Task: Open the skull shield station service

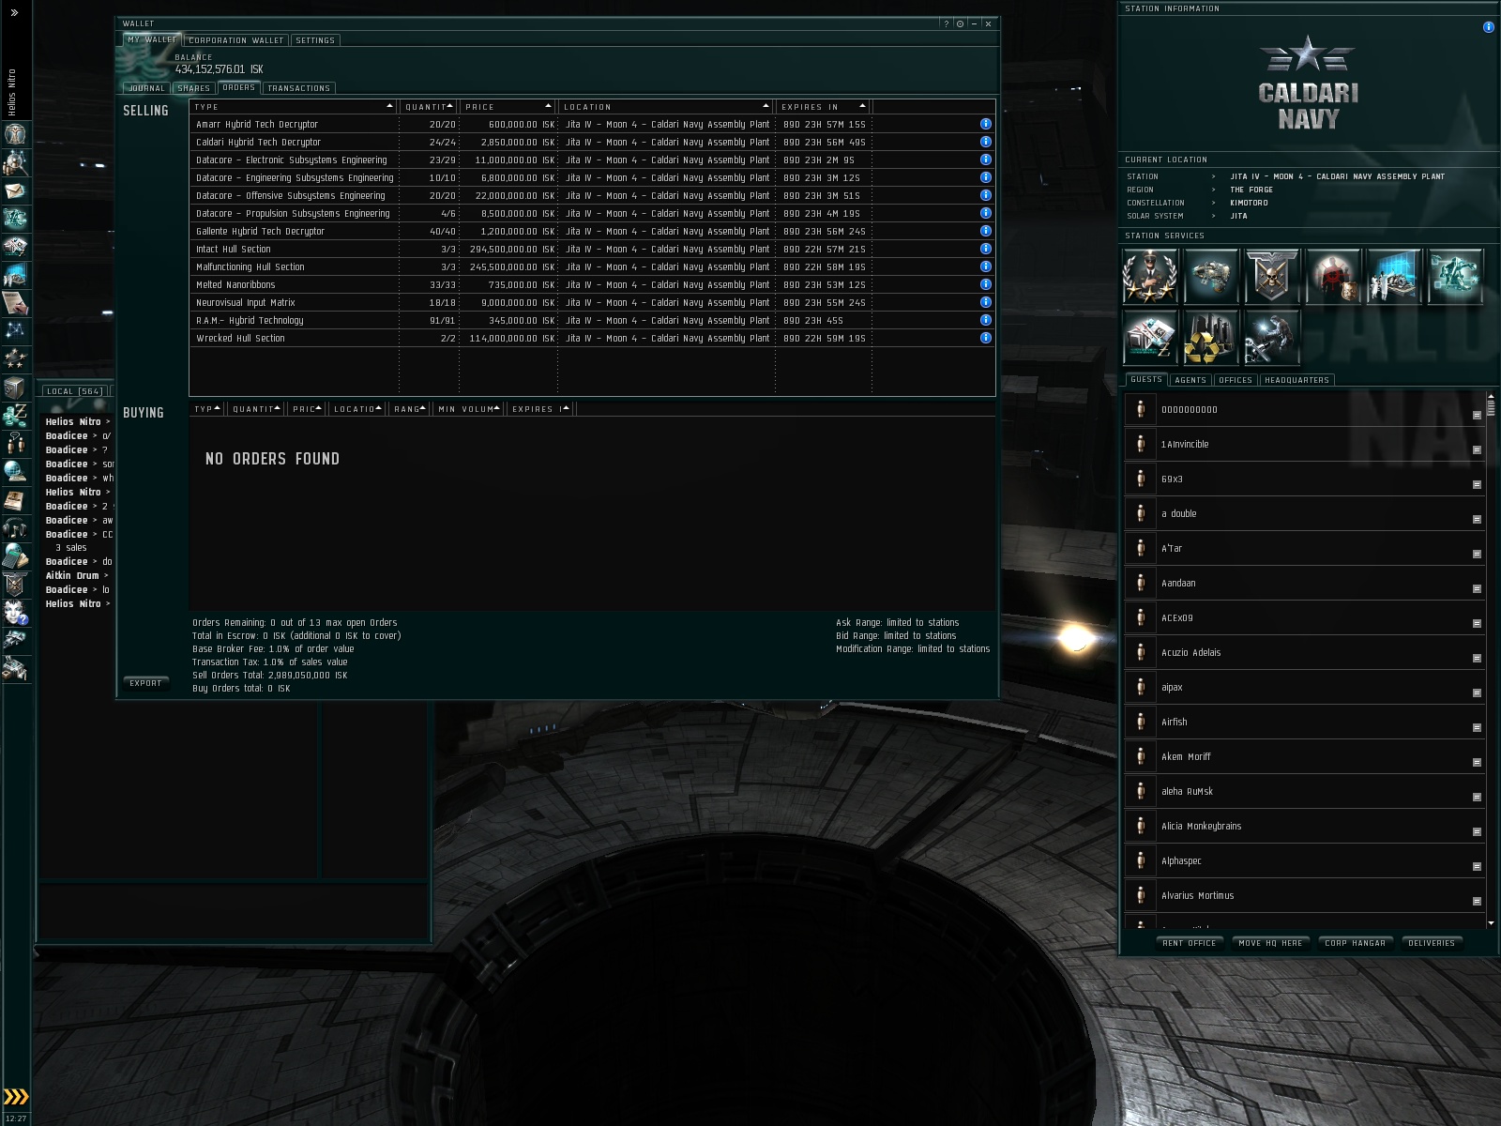Action: click(1272, 276)
